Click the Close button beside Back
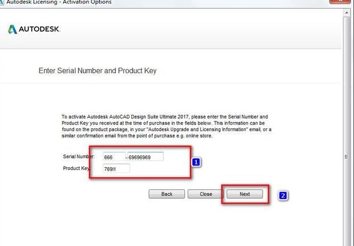Image resolution: width=354 pixels, height=246 pixels. pyautogui.click(x=206, y=194)
